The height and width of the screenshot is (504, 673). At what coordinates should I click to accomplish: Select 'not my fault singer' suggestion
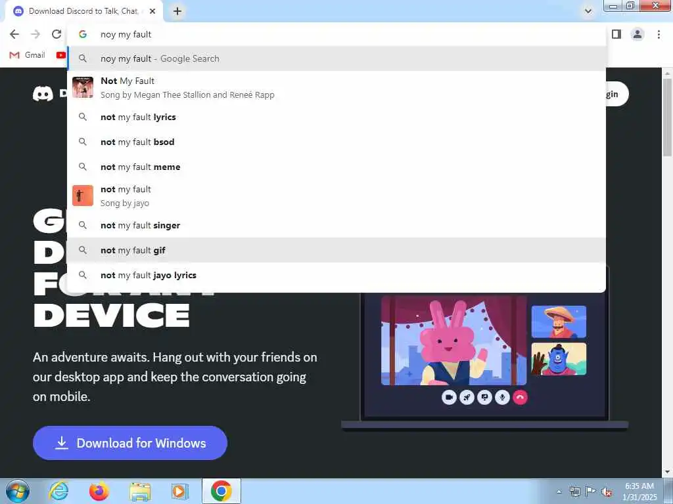336,226
